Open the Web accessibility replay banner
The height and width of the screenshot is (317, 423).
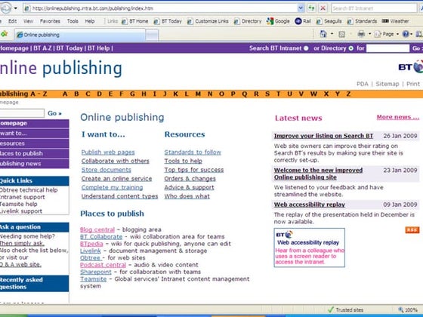click(x=309, y=248)
